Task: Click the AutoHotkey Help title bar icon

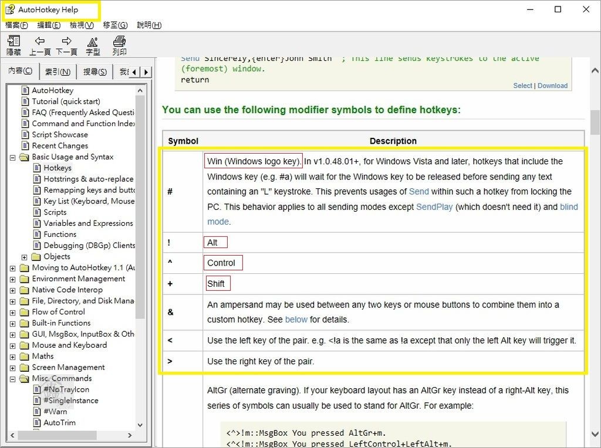Action: pyautogui.click(x=10, y=9)
